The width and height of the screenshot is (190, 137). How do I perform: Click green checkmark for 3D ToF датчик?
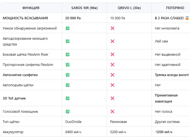(x=67, y=98)
